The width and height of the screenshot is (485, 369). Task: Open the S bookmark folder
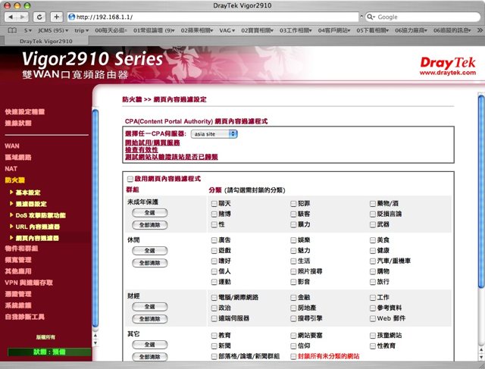[28, 30]
